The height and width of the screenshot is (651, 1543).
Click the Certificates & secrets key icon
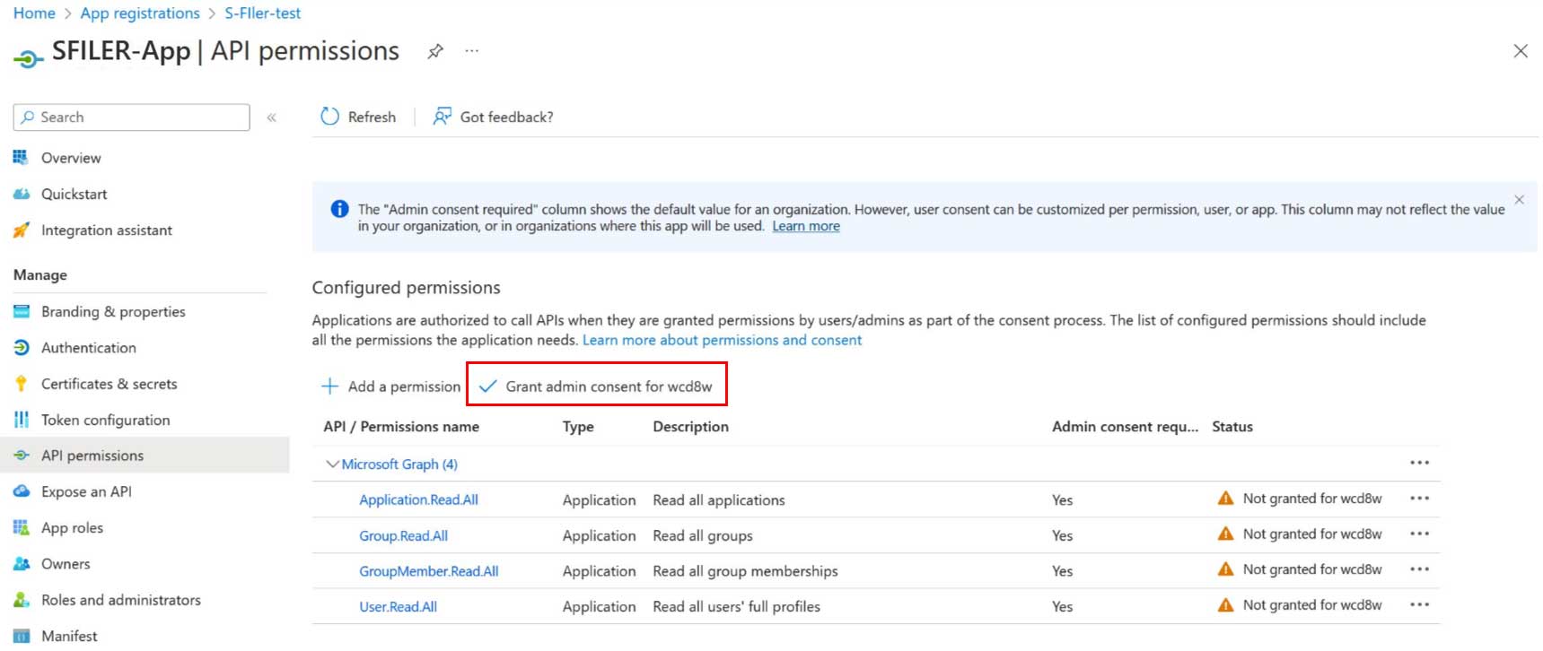click(x=21, y=384)
